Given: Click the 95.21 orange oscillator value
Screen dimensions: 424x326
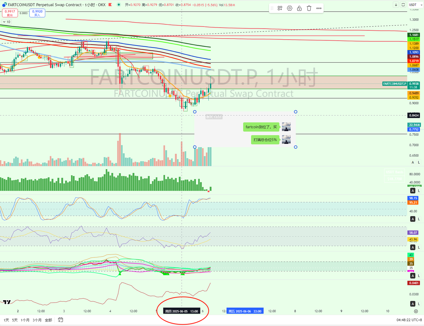Looking at the screenshot, I should pyautogui.click(x=413, y=203).
